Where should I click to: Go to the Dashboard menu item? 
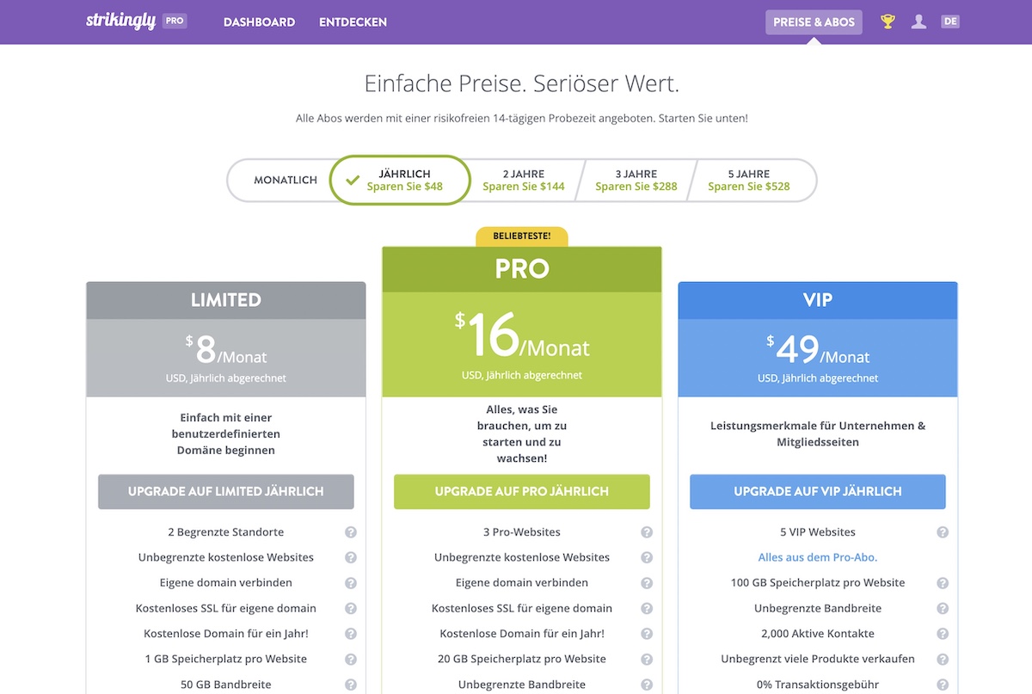259,22
